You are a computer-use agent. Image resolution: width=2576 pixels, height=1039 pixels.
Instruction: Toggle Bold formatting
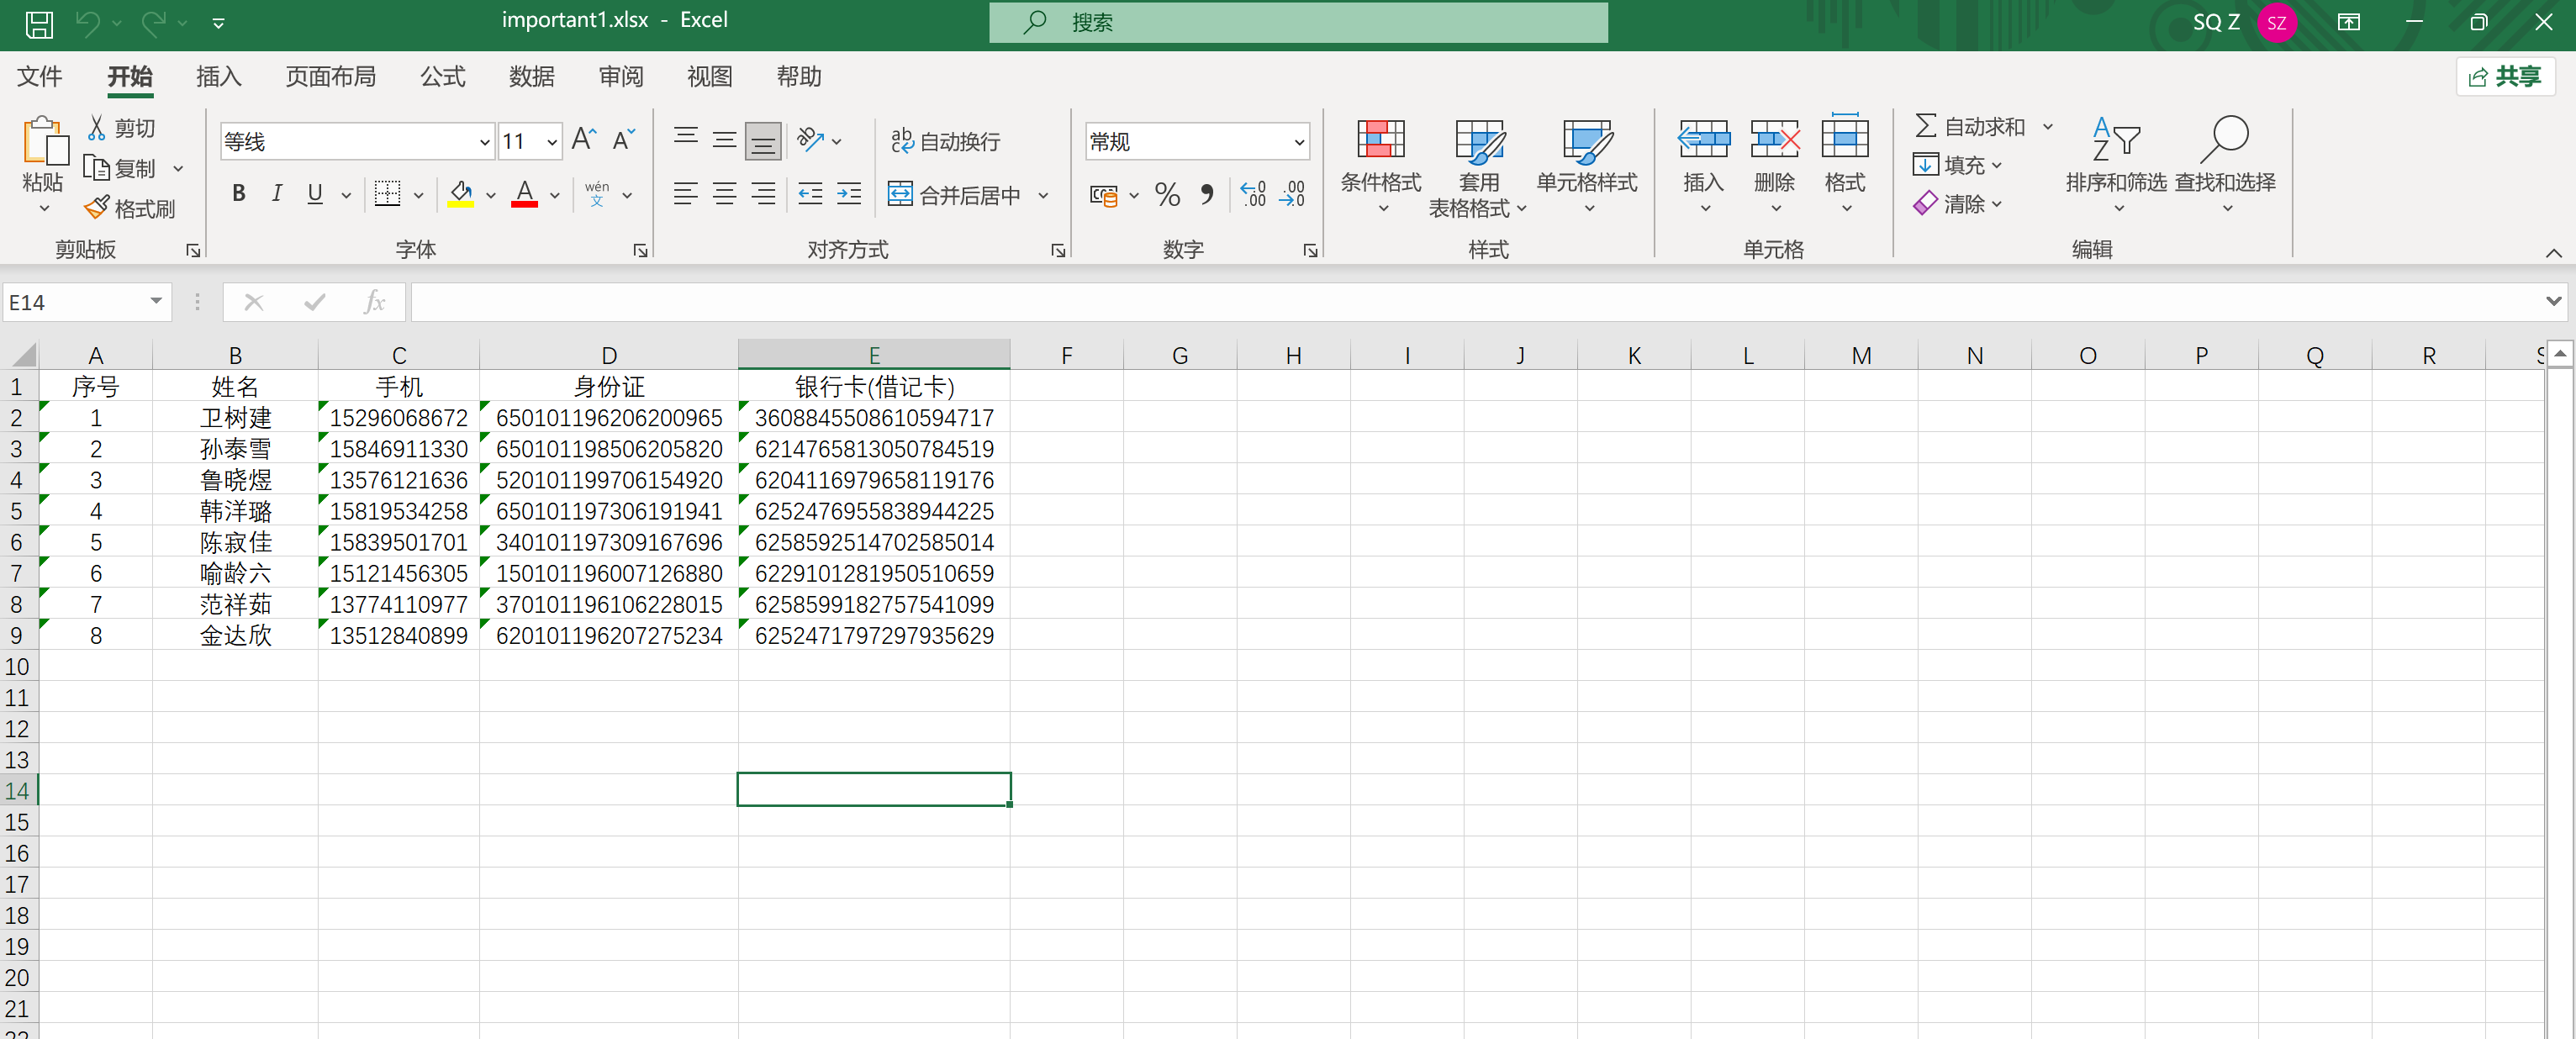238,194
